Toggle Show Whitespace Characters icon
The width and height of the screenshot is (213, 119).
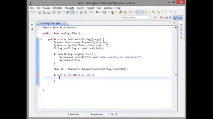(x=86, y=12)
